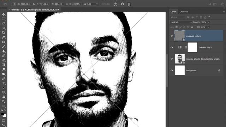
Task: Select the Crop tool
Action: pos(4,33)
